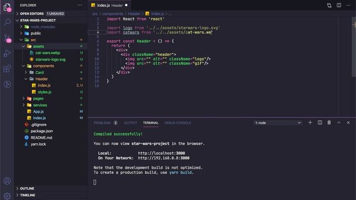Open the activity bar icon below Extensions
356x200 pixels.
(x=7, y=84)
